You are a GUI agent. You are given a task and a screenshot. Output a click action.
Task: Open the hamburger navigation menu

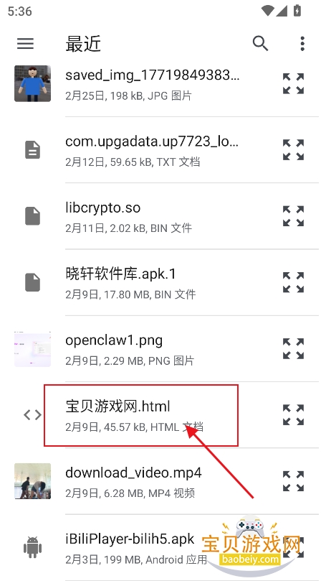point(26,44)
